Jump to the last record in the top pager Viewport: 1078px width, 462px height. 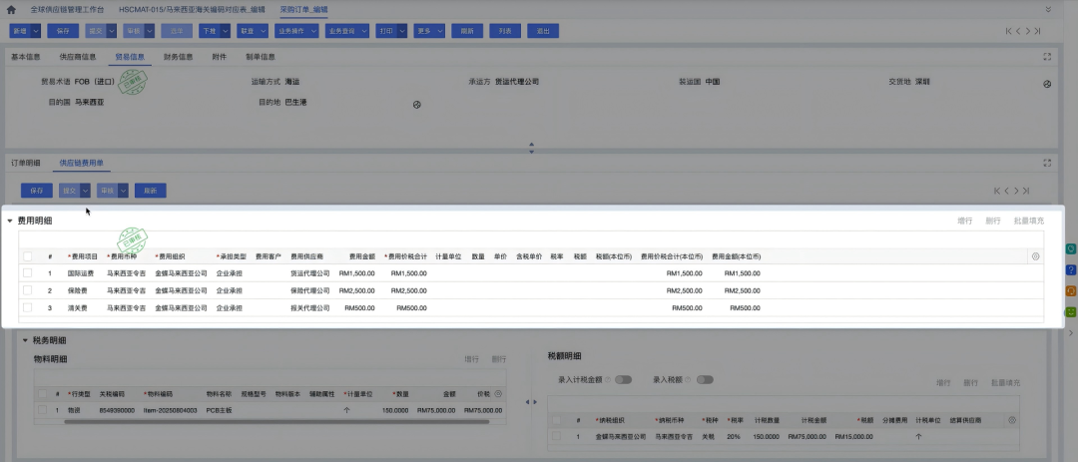1039,32
